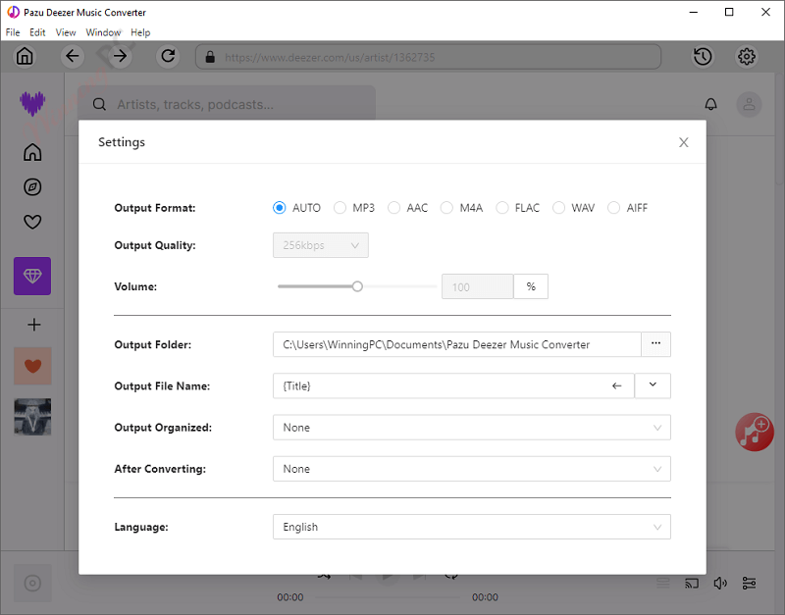
Task: Open Deezer Home in the sidebar
Action: (x=32, y=152)
